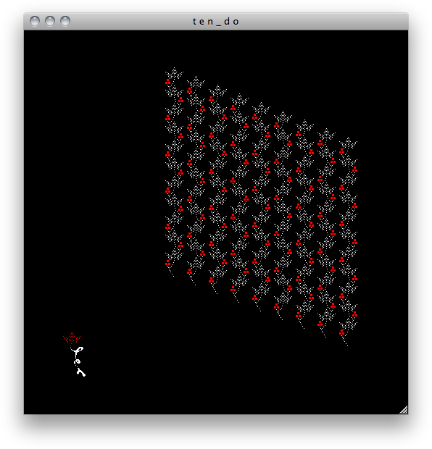Click the top leaf of the third column
This screenshot has width=432, height=449.
click(217, 91)
